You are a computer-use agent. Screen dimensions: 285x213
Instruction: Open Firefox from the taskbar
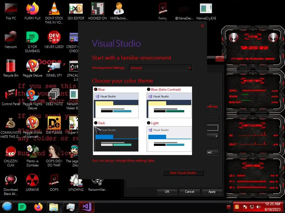(38, 207)
